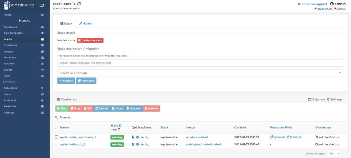Open the Containers table Settings menu
The width and height of the screenshot is (351, 158).
(335, 99)
